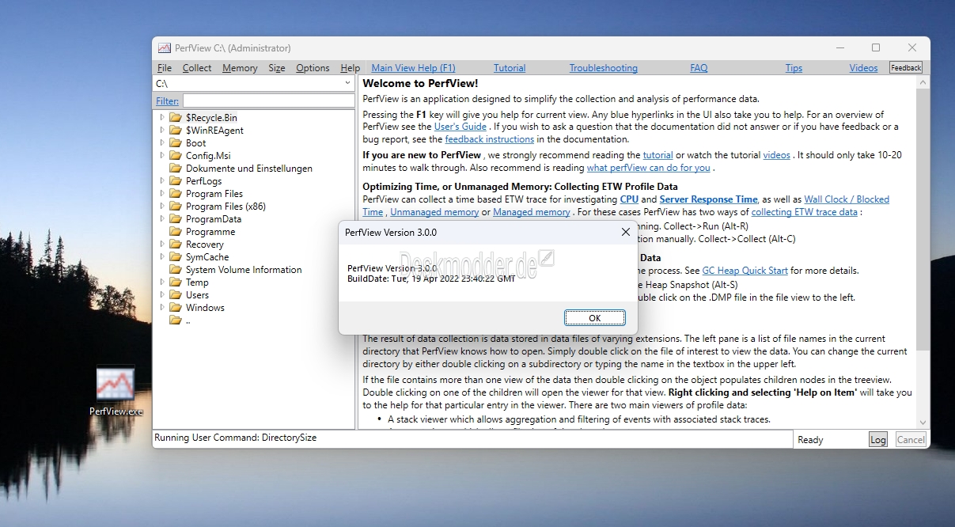The image size is (955, 527).
Task: Click the Filter label link
Action: (167, 100)
